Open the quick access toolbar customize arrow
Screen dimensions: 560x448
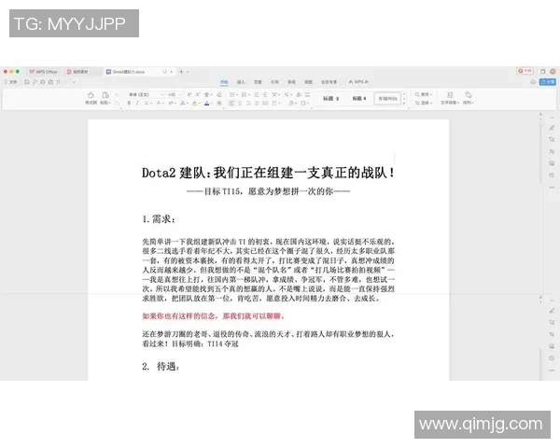[x=74, y=82]
